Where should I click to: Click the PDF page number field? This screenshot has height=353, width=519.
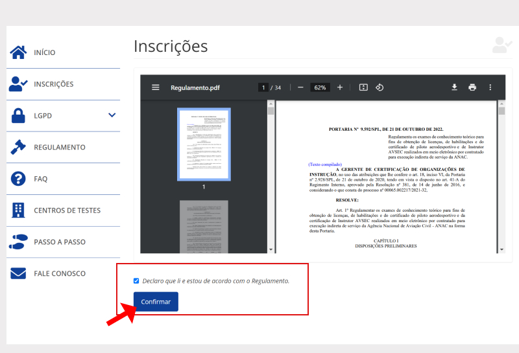coord(263,87)
